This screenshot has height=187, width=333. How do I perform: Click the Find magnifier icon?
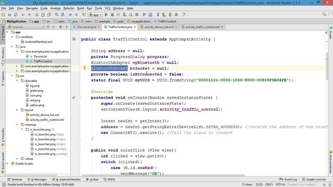coord(57,15)
